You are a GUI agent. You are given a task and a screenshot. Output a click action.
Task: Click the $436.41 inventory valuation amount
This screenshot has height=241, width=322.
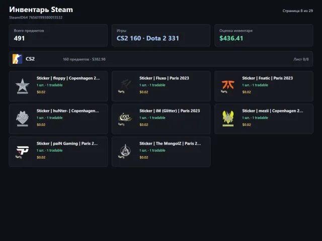click(231, 38)
